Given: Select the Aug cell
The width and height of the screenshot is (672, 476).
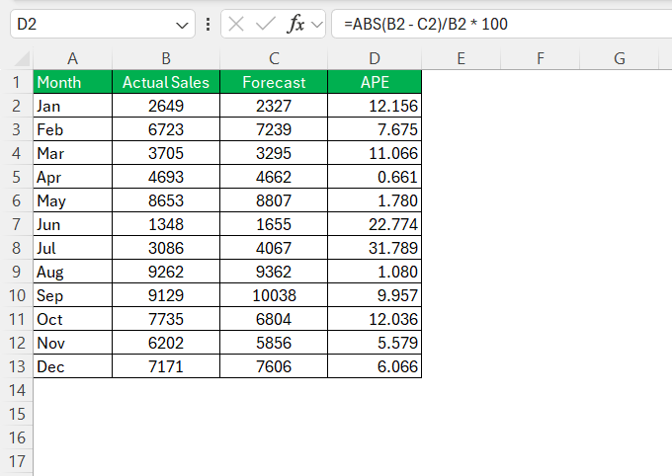Looking at the screenshot, I should (x=72, y=272).
